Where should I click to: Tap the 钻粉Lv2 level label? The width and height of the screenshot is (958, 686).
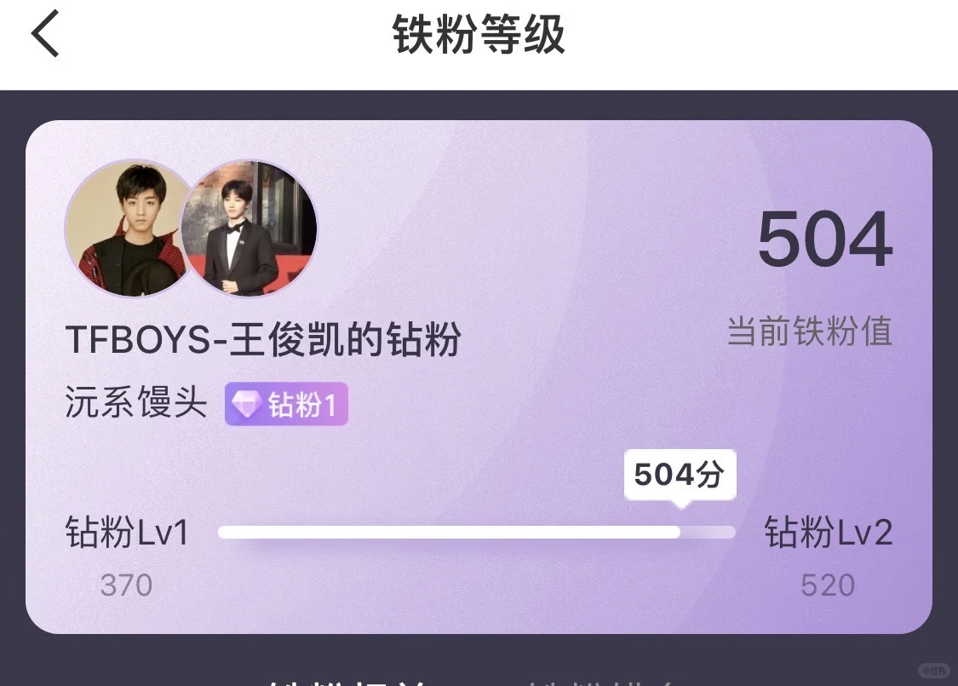click(x=829, y=532)
